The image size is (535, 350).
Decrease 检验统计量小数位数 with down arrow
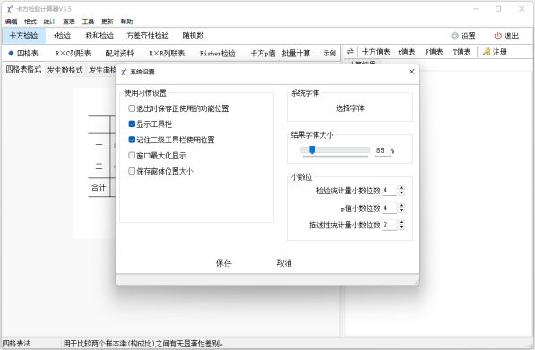[401, 192]
